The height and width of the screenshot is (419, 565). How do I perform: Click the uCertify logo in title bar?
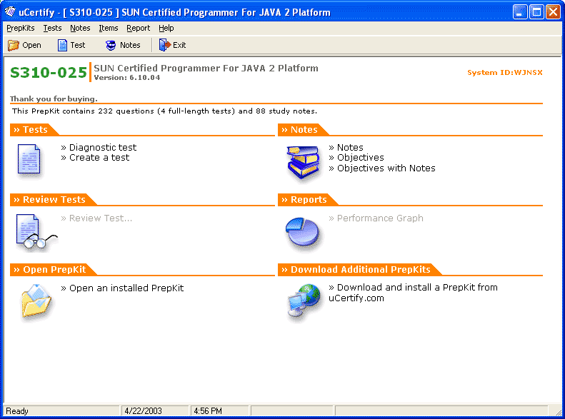tap(10, 12)
